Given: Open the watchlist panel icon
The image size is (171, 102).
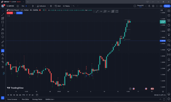Looking at the screenshot, I should point(169,11).
